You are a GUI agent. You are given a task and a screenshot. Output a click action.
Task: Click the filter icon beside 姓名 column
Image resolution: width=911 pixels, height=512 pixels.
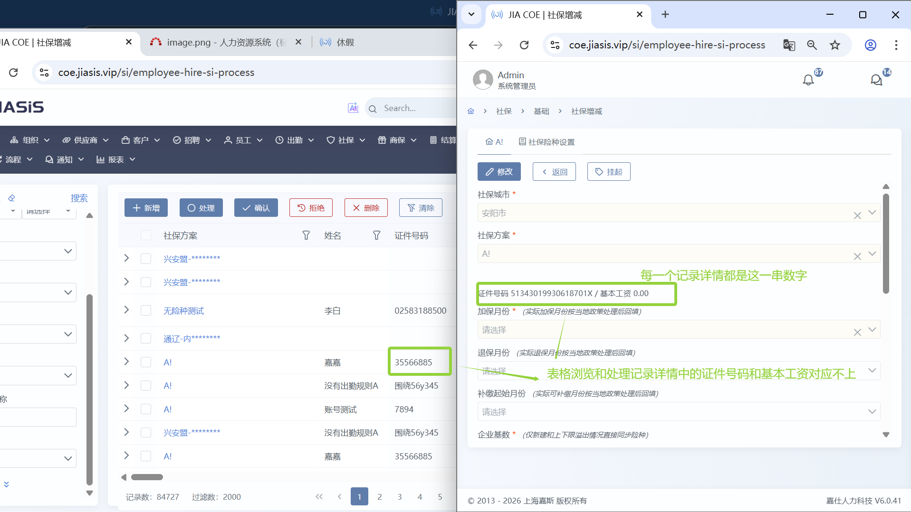[376, 235]
